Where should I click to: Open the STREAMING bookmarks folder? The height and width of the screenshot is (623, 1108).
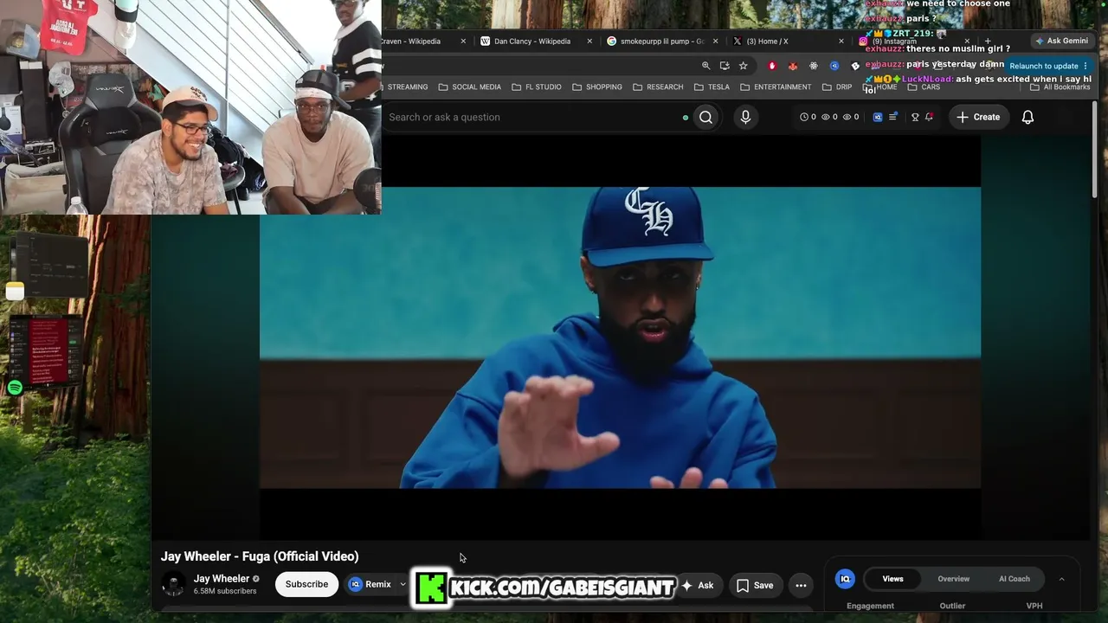point(407,87)
